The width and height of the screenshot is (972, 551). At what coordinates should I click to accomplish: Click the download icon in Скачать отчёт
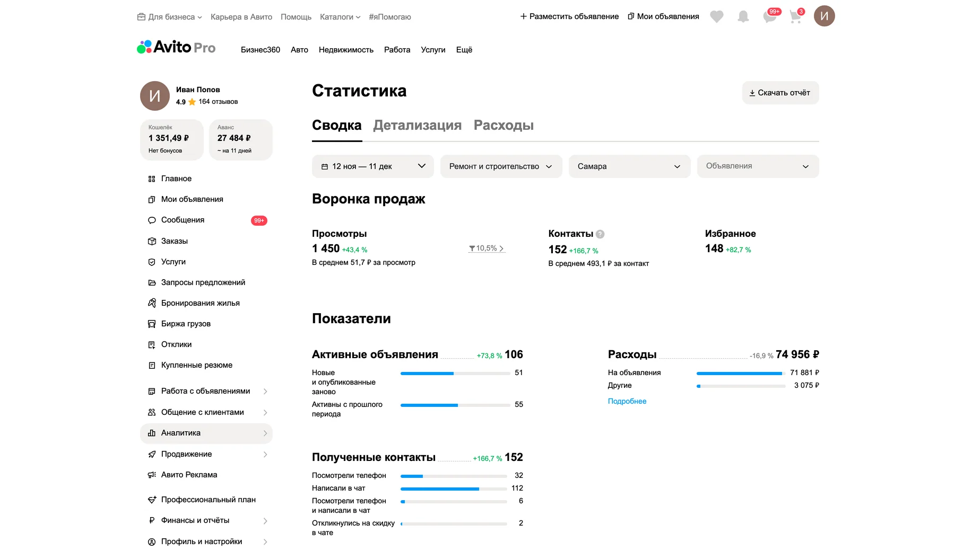tap(752, 93)
